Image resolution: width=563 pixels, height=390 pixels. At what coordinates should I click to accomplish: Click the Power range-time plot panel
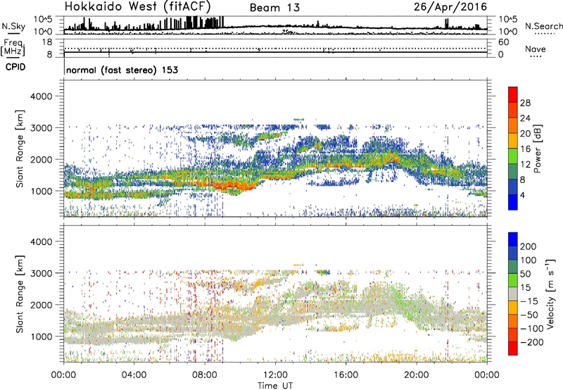(x=275, y=149)
